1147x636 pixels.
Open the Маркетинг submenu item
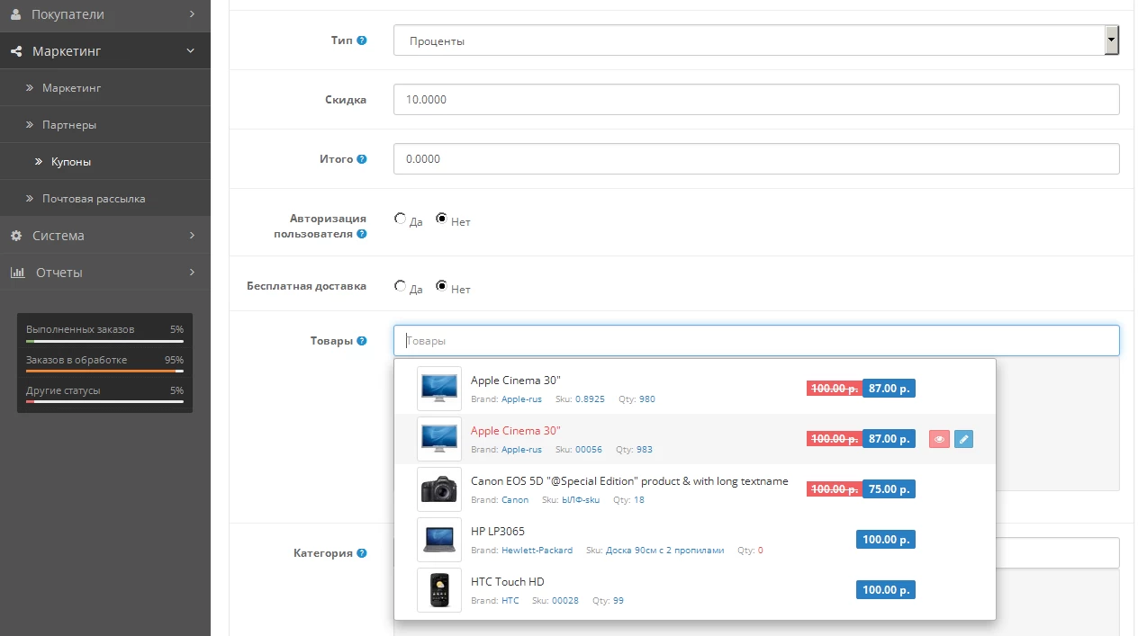click(105, 88)
